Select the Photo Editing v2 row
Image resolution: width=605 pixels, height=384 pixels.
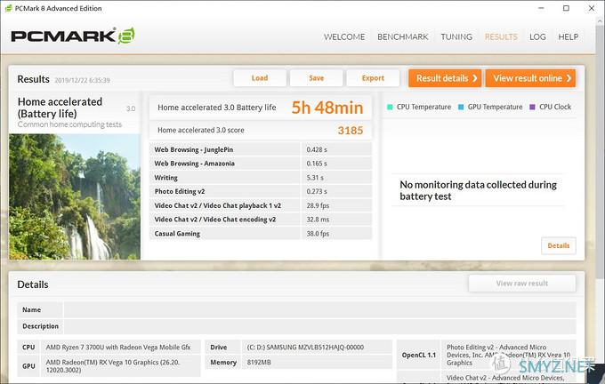click(x=261, y=191)
